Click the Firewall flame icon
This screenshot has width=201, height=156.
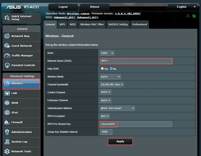point(7,122)
